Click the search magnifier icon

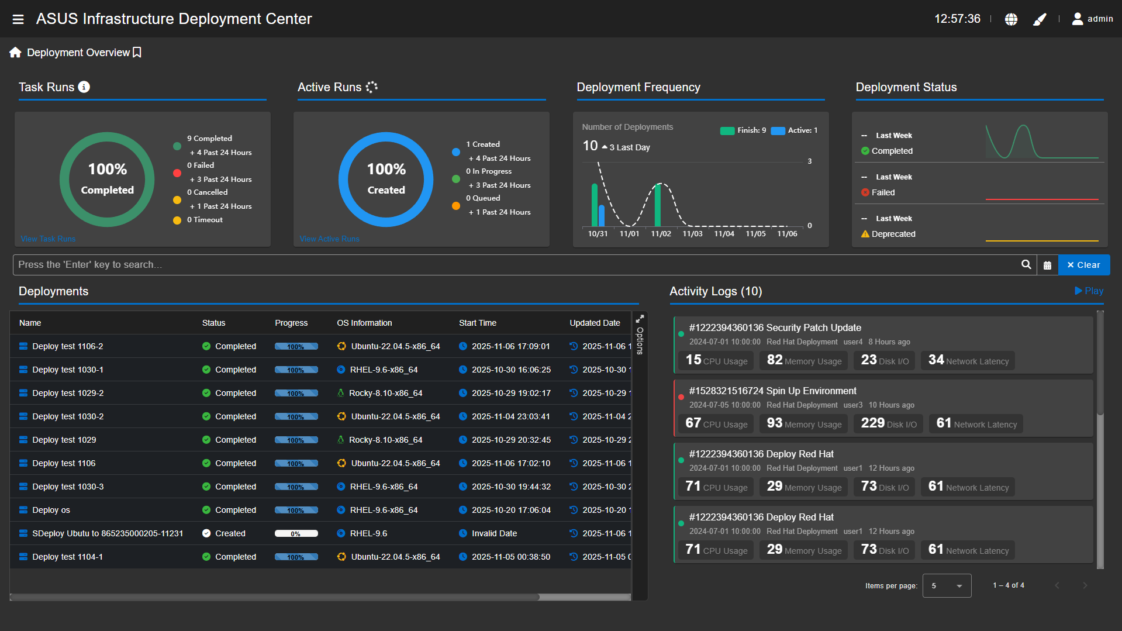click(x=1026, y=265)
